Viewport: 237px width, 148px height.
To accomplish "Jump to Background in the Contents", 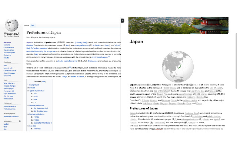I will click(x=34, y=85).
